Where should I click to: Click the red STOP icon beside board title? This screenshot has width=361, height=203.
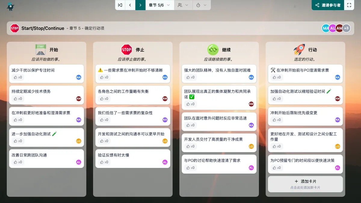(14, 28)
